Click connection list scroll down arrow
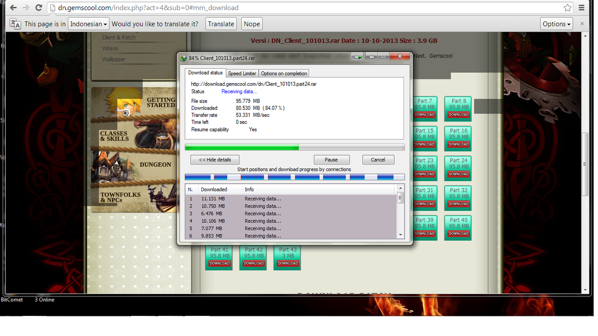598x336 pixels. pyautogui.click(x=400, y=235)
